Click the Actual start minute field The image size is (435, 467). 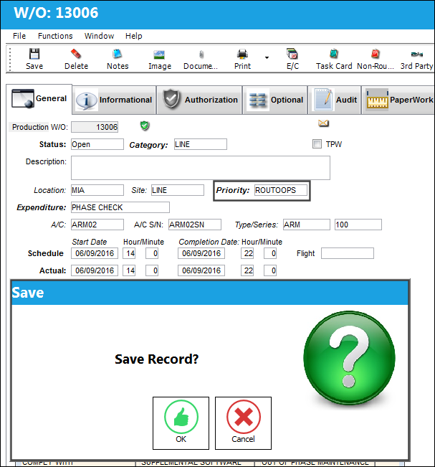(152, 270)
